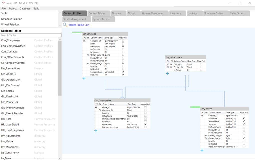Toggle Allow Null for FirstName in Con_Contacts
This screenshot has width=255, height=160.
(x=244, y=118)
